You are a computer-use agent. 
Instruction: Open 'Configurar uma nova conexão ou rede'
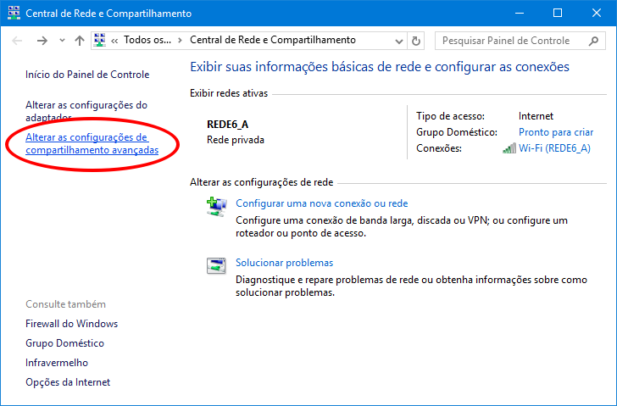tap(321, 203)
